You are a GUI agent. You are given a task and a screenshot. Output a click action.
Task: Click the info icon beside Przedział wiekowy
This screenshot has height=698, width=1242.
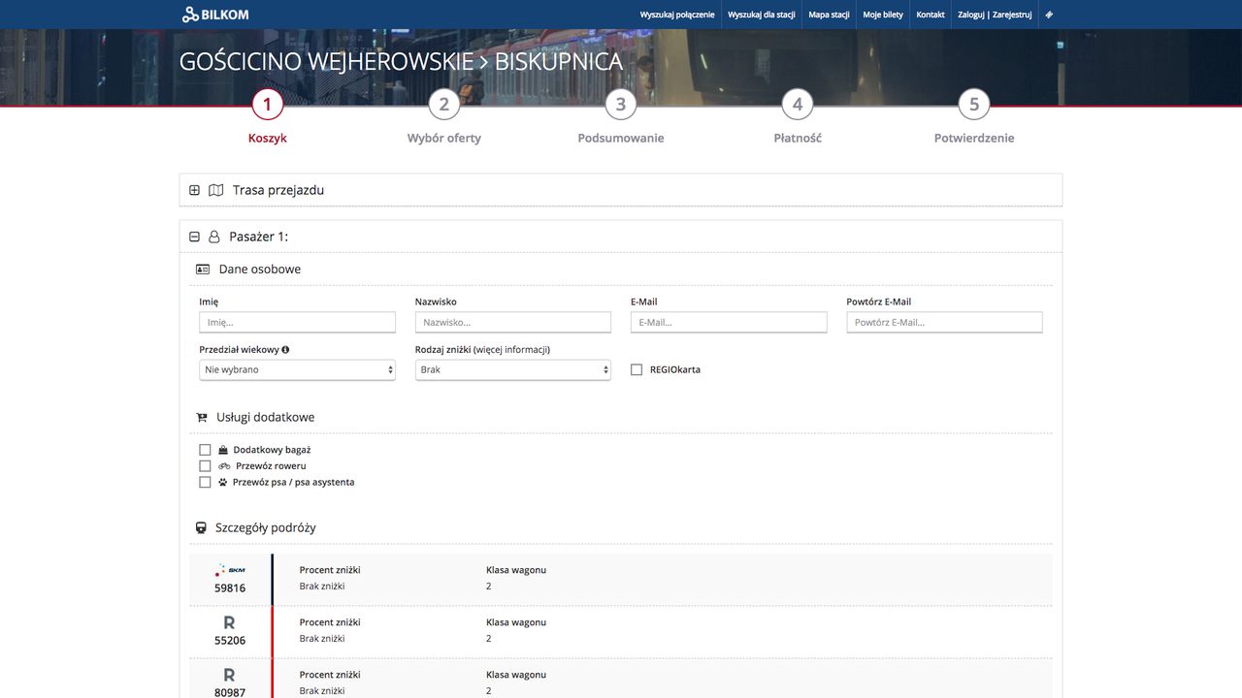click(286, 350)
